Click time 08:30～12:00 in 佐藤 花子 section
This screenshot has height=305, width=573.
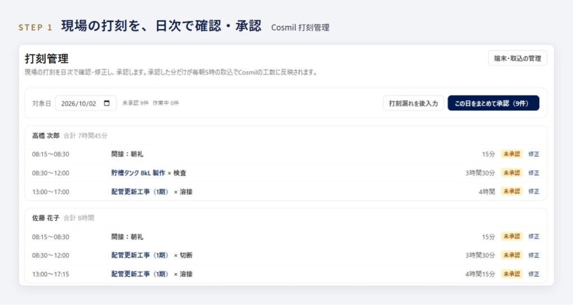(50, 255)
